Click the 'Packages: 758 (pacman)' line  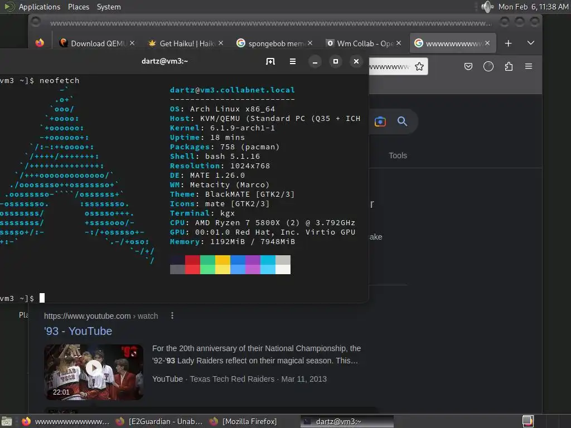pyautogui.click(x=225, y=147)
